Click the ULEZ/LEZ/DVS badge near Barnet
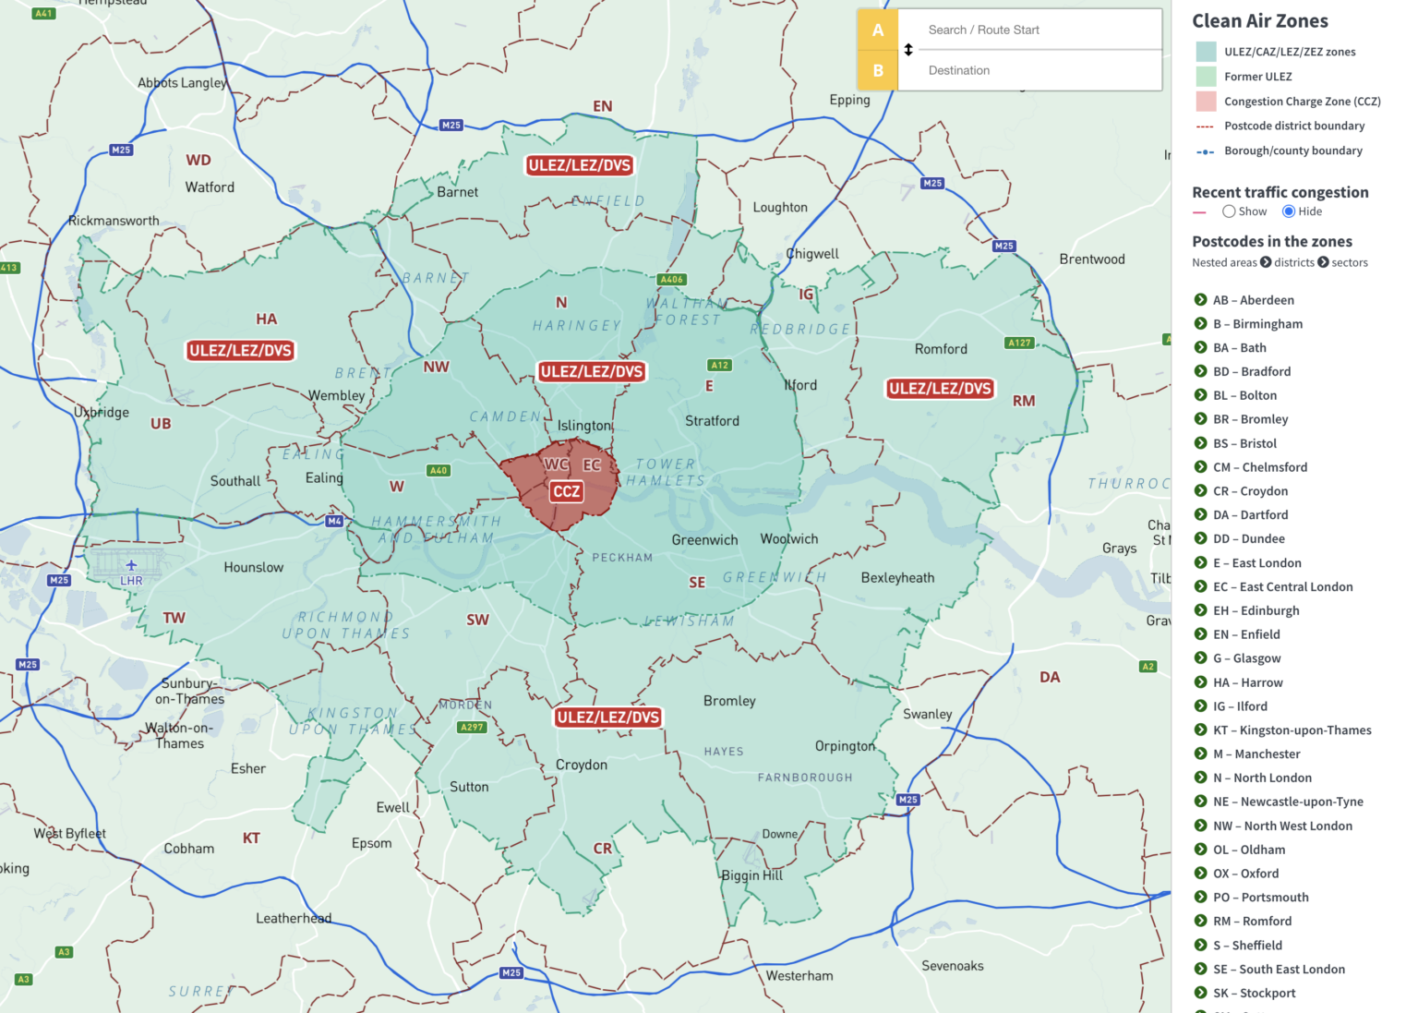 pos(579,165)
